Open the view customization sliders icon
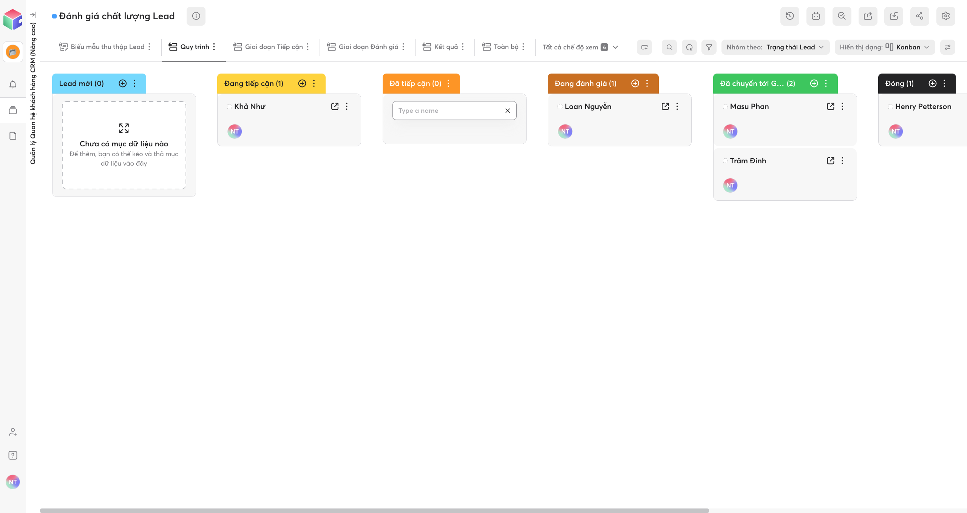 click(x=948, y=47)
